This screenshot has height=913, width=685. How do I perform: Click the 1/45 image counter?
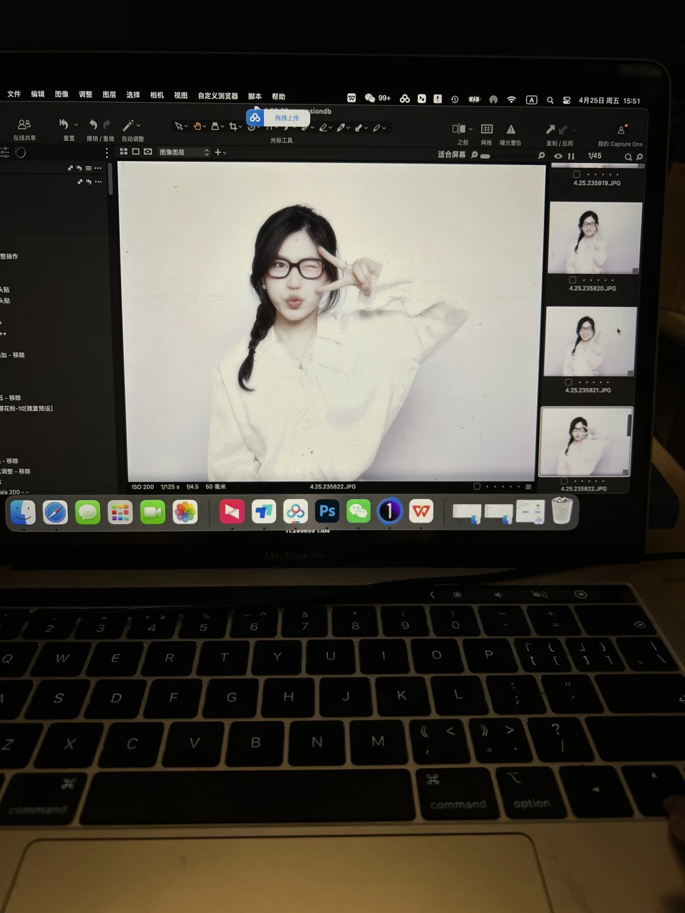click(x=595, y=156)
